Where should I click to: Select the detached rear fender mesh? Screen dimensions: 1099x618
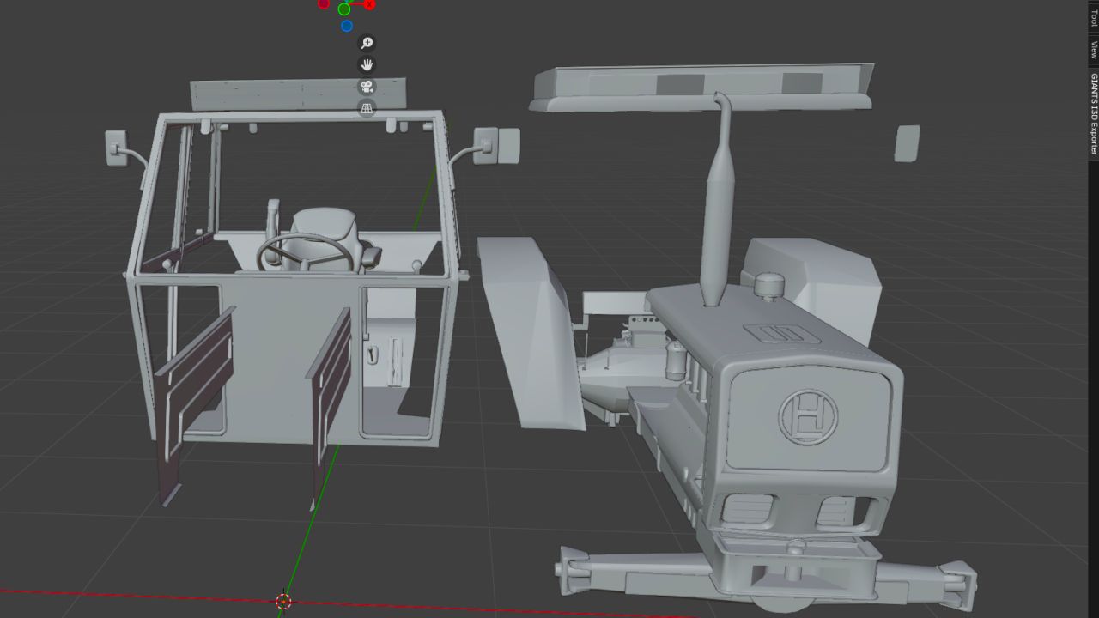[x=531, y=332]
